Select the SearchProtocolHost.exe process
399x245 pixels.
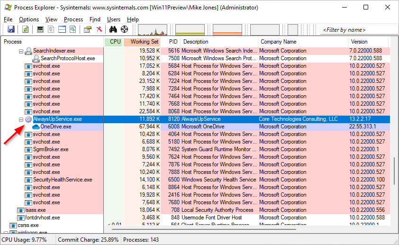click(68, 58)
